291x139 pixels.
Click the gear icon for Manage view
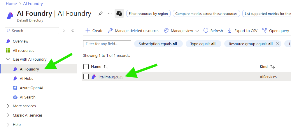click(x=166, y=30)
